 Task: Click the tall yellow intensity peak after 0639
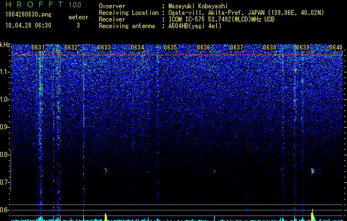tap(312, 215)
